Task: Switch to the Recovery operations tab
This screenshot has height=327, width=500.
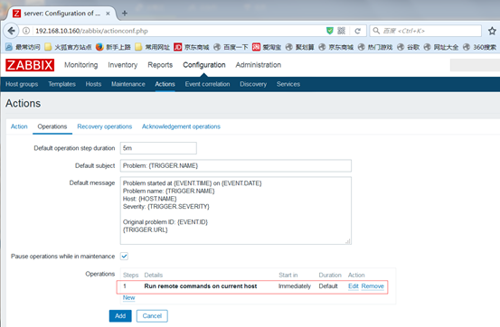Action: pyautogui.click(x=105, y=126)
